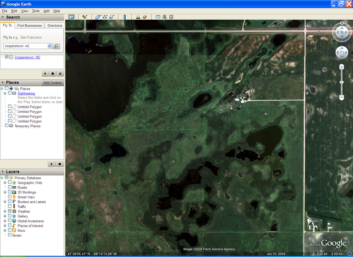Switch to the Find Businesses tab
This screenshot has width=353, height=257.
(30, 25)
